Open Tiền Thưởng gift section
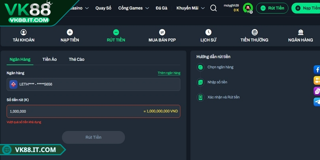 254,36
